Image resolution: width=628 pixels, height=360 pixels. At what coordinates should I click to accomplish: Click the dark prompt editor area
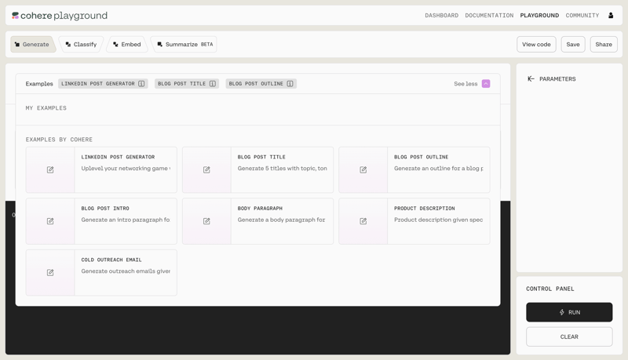257,330
